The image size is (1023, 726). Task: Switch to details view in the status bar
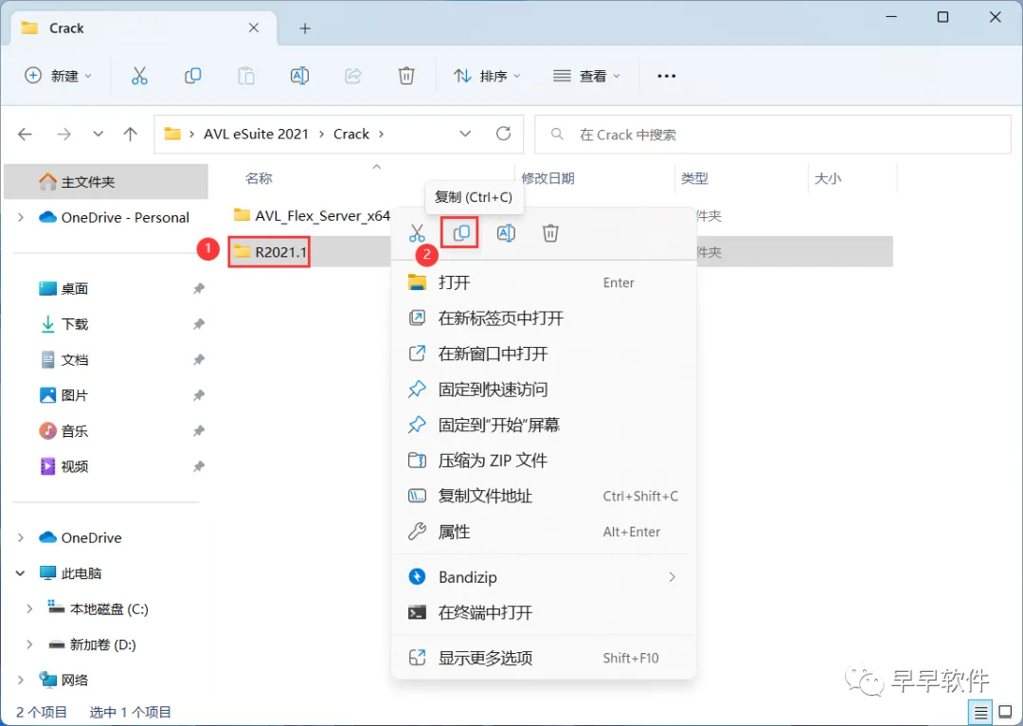tap(980, 713)
